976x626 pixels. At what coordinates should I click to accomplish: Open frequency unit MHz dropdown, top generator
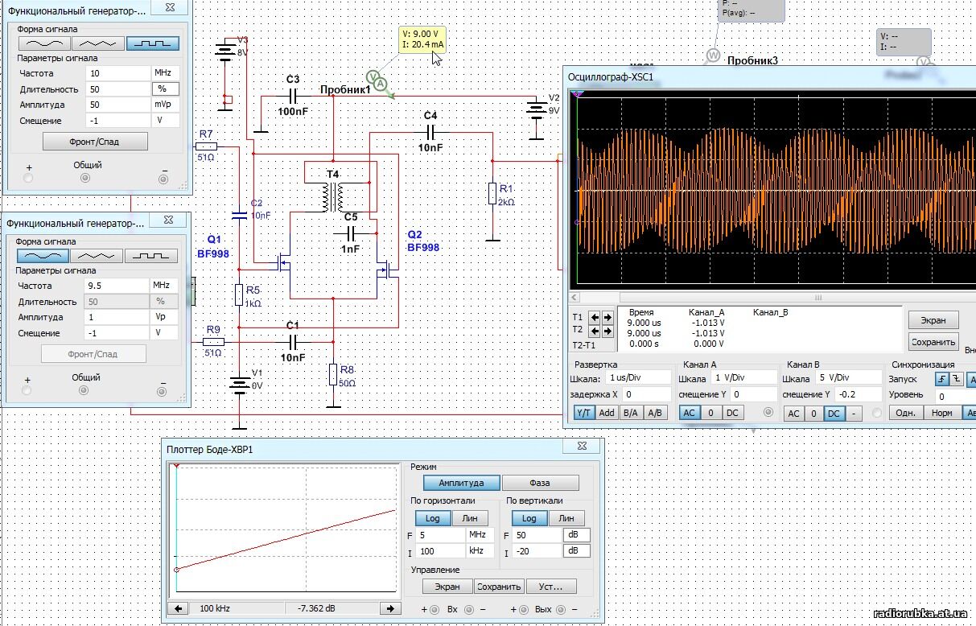tap(165, 72)
